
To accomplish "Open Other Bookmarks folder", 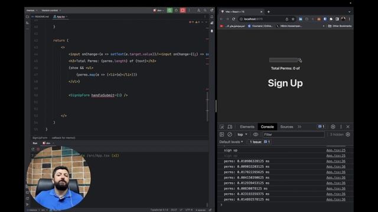I will coord(340,26).
